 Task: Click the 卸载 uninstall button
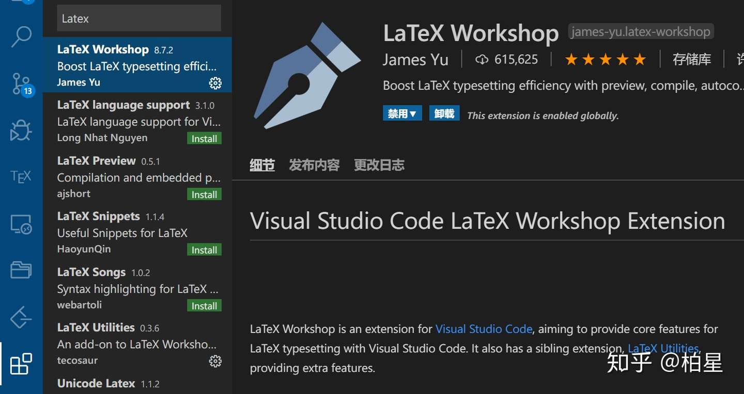444,112
